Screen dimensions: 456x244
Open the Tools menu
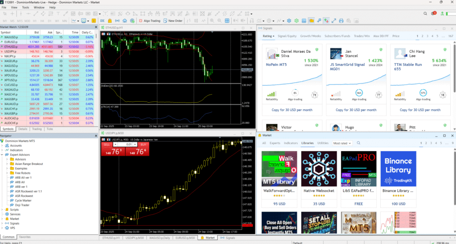tap(25, 8)
